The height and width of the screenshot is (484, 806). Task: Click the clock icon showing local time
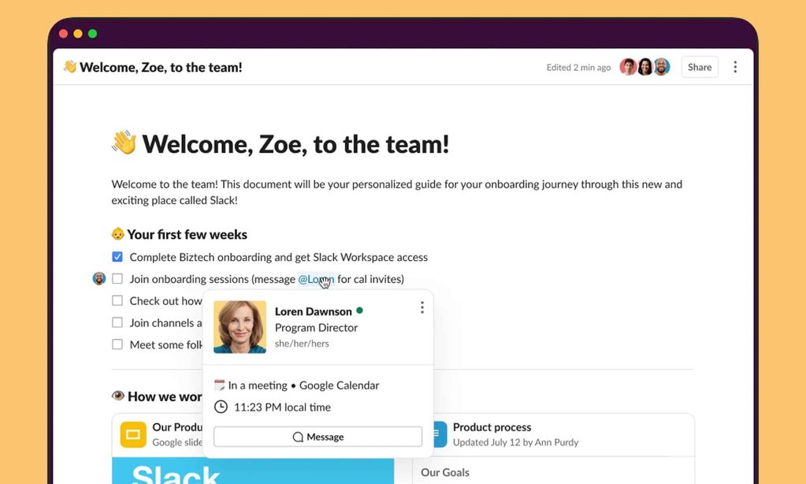(x=221, y=407)
